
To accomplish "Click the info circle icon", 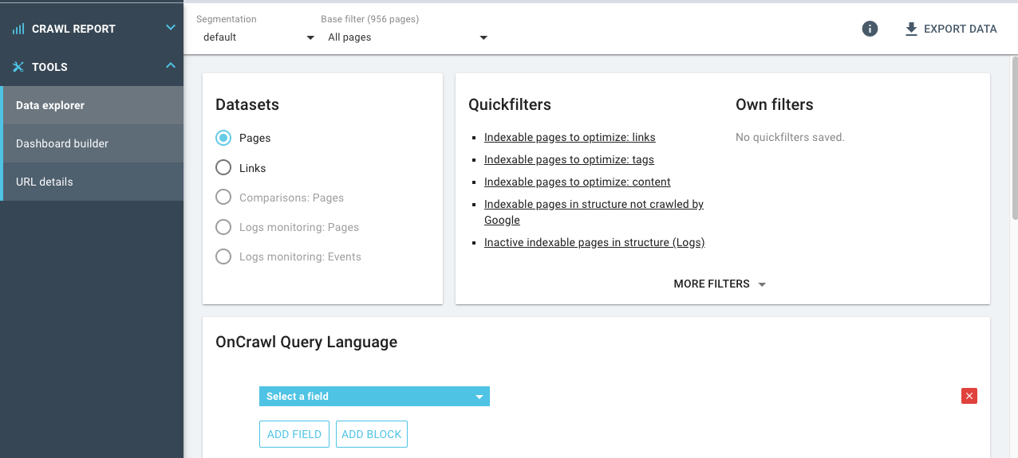I will (x=870, y=29).
